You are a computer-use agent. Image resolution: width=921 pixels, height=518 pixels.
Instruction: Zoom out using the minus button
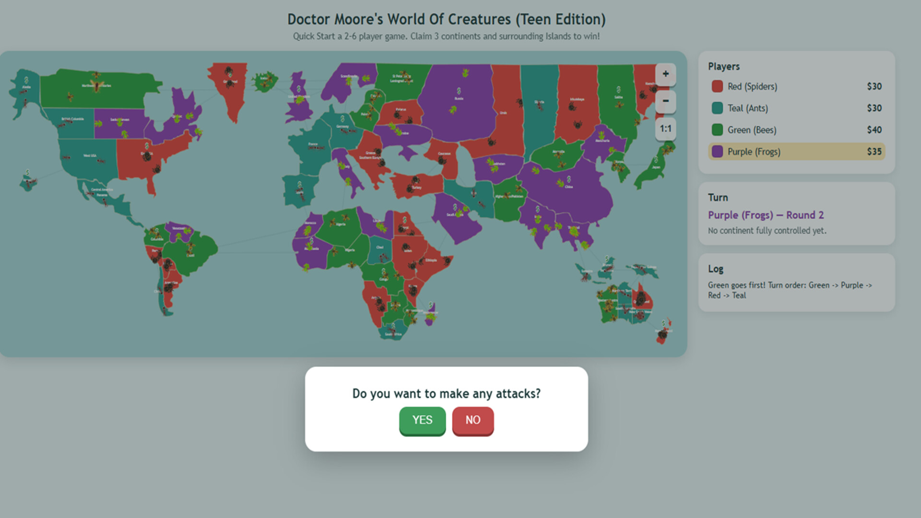coord(665,101)
